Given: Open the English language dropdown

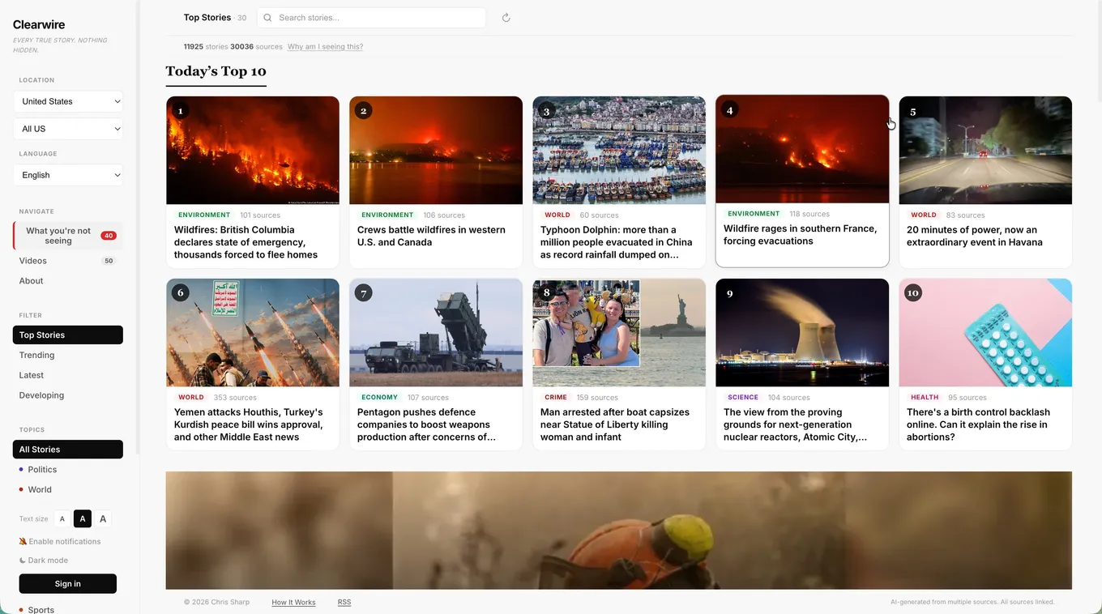Looking at the screenshot, I should (x=68, y=175).
